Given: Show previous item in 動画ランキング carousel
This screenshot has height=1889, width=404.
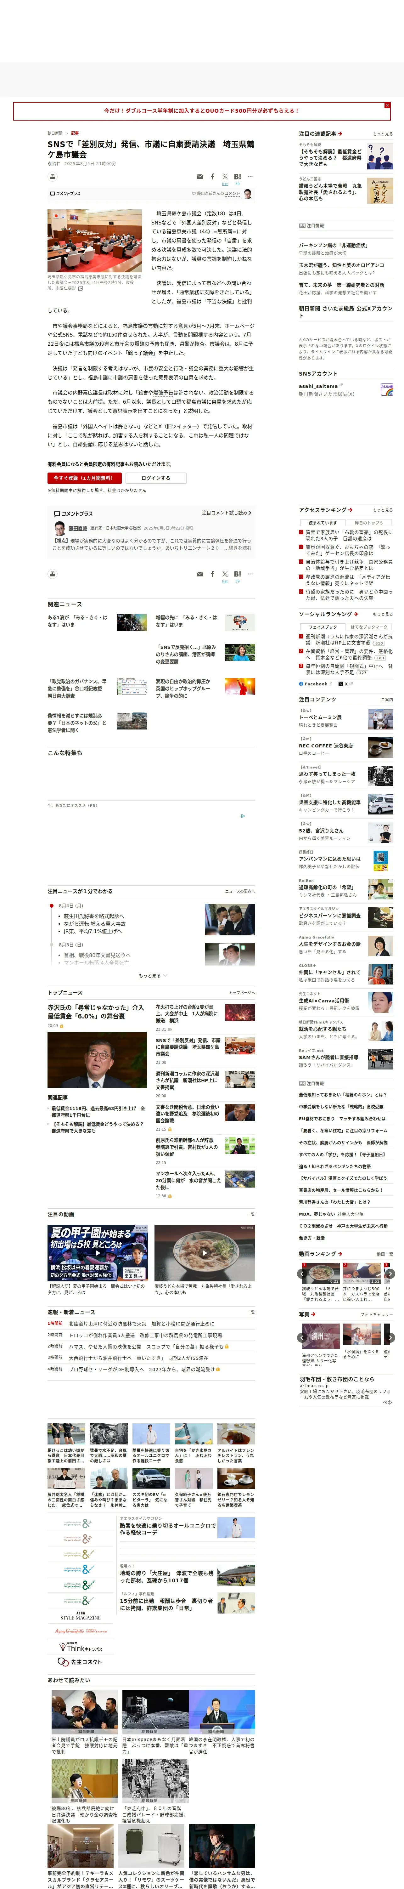Looking at the screenshot, I should pos(302,1274).
